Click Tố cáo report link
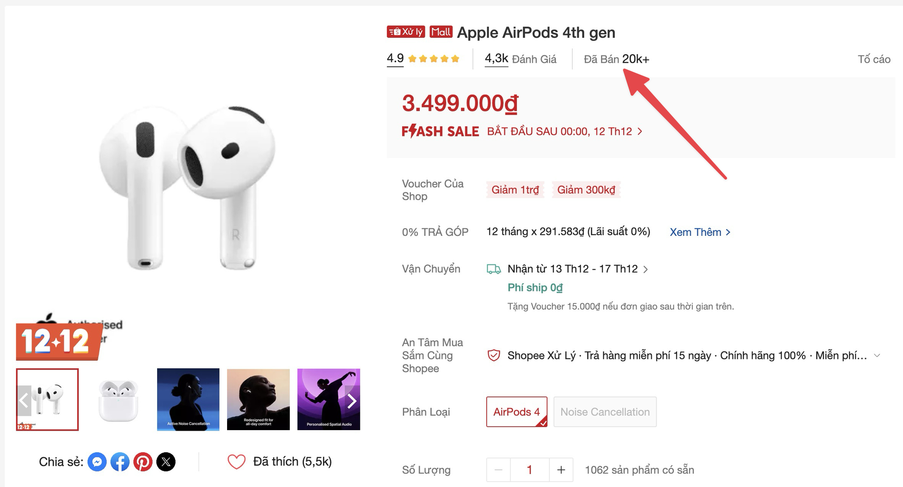Screen dimensions: 903x487 874,59
